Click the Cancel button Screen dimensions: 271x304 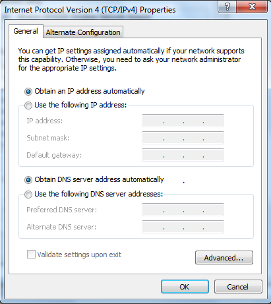(x=238, y=287)
